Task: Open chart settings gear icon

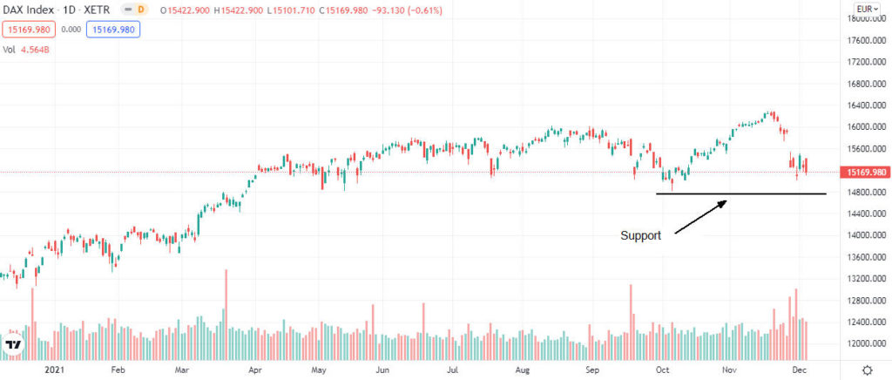Action: tap(867, 370)
